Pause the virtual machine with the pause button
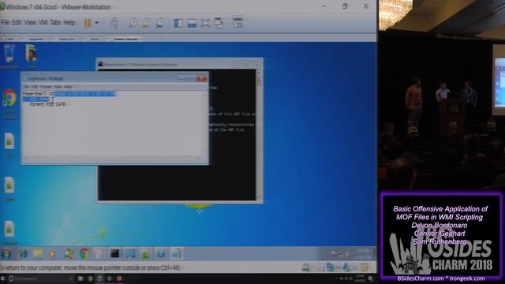 point(88,23)
